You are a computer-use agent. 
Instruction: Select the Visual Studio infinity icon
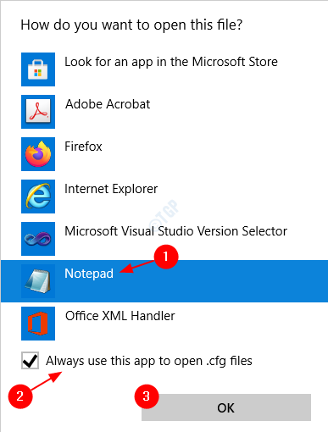[x=38, y=239]
